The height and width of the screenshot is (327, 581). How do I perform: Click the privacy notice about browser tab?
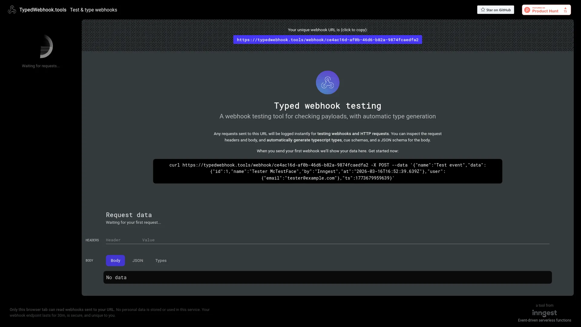[x=110, y=312]
